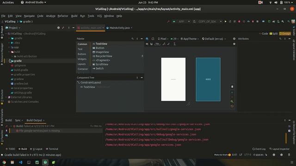Expand the External Libraries node
The height and width of the screenshot is (166, 296).
6,97
